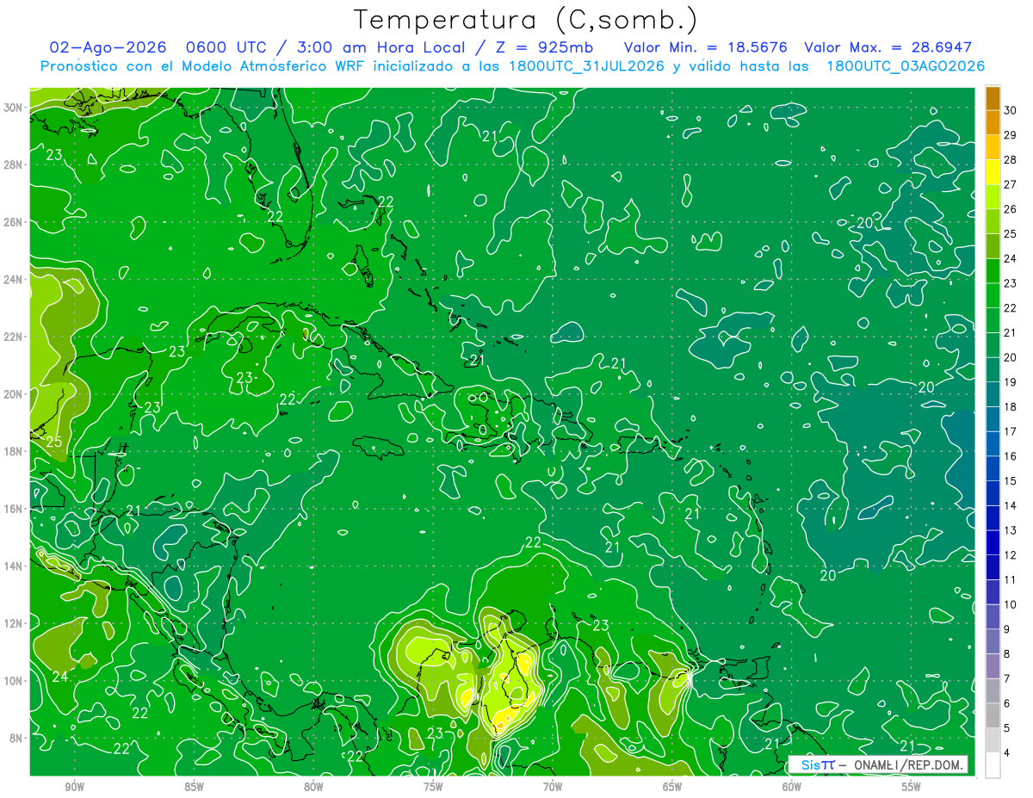This screenshot has width=1033, height=798.
Task: Click 'Valor Min. = 18.5676' text
Action: [706, 47]
